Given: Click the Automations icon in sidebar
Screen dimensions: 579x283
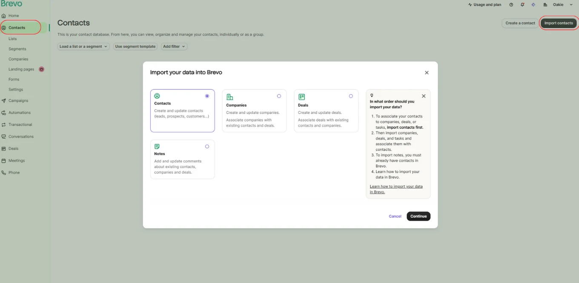Looking at the screenshot, I should pyautogui.click(x=4, y=113).
